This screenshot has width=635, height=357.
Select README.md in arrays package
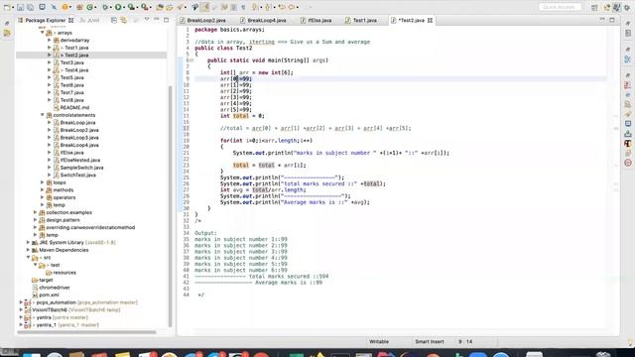pos(74,108)
